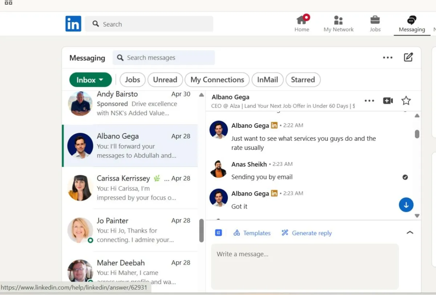Filter messages by Unread
This screenshot has height=295, width=436.
[x=165, y=80]
